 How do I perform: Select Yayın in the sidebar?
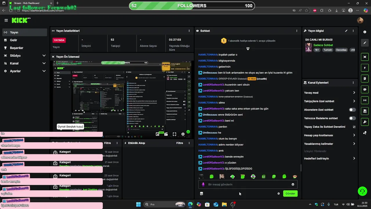coord(25,32)
